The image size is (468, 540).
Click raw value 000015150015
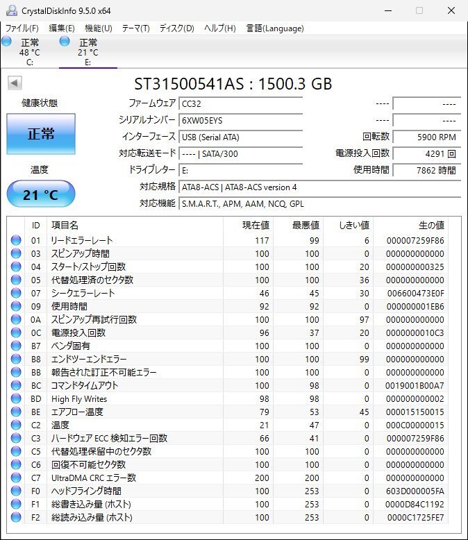click(415, 412)
